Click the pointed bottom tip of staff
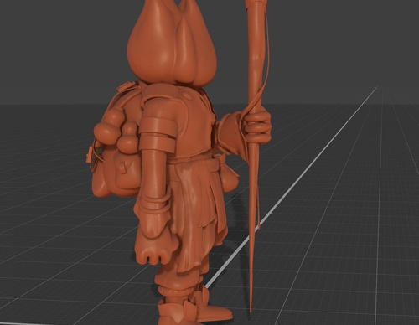This screenshot has height=325, width=419. (251, 308)
